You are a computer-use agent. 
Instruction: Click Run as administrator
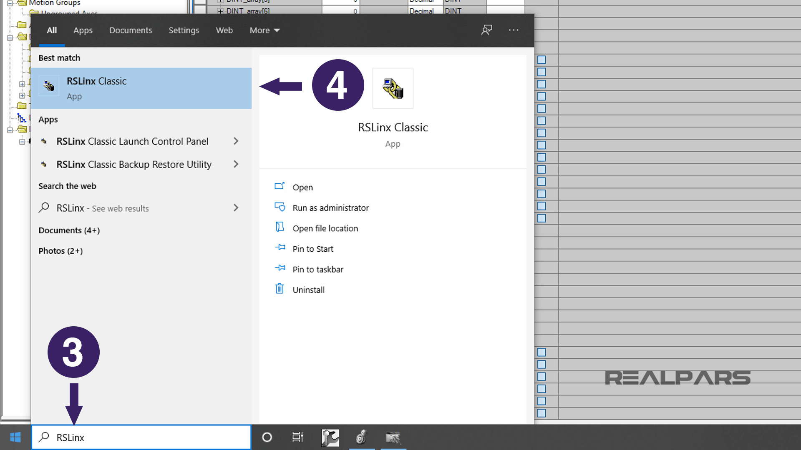pos(330,207)
